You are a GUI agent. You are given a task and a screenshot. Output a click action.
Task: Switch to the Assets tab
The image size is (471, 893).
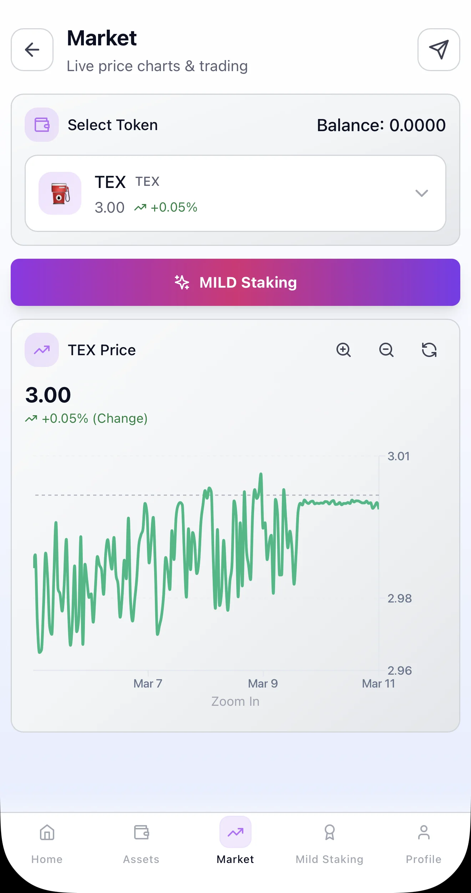pos(141,844)
